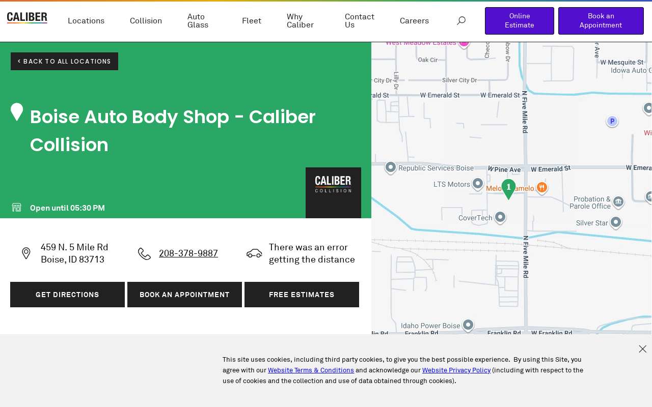Click the address location pin icon

tap(26, 253)
